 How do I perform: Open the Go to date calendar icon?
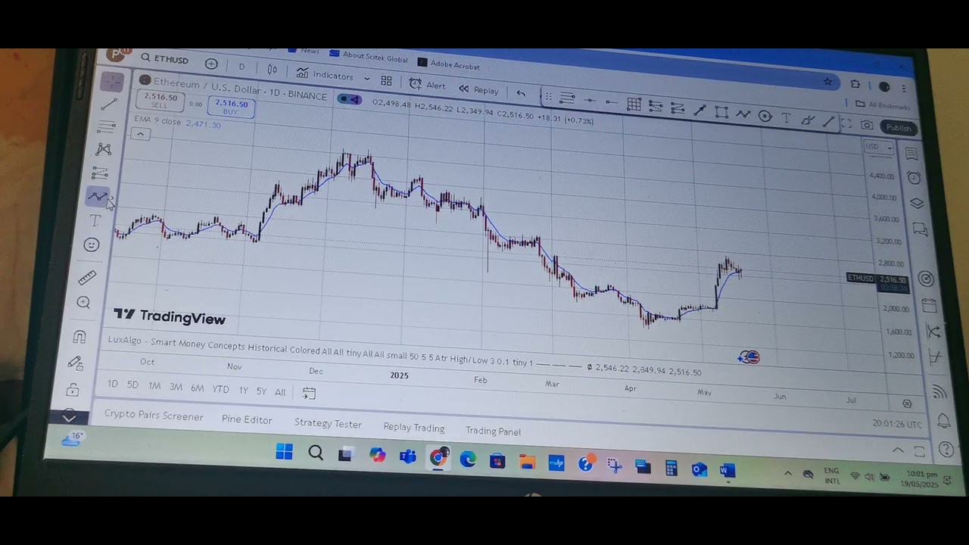309,393
